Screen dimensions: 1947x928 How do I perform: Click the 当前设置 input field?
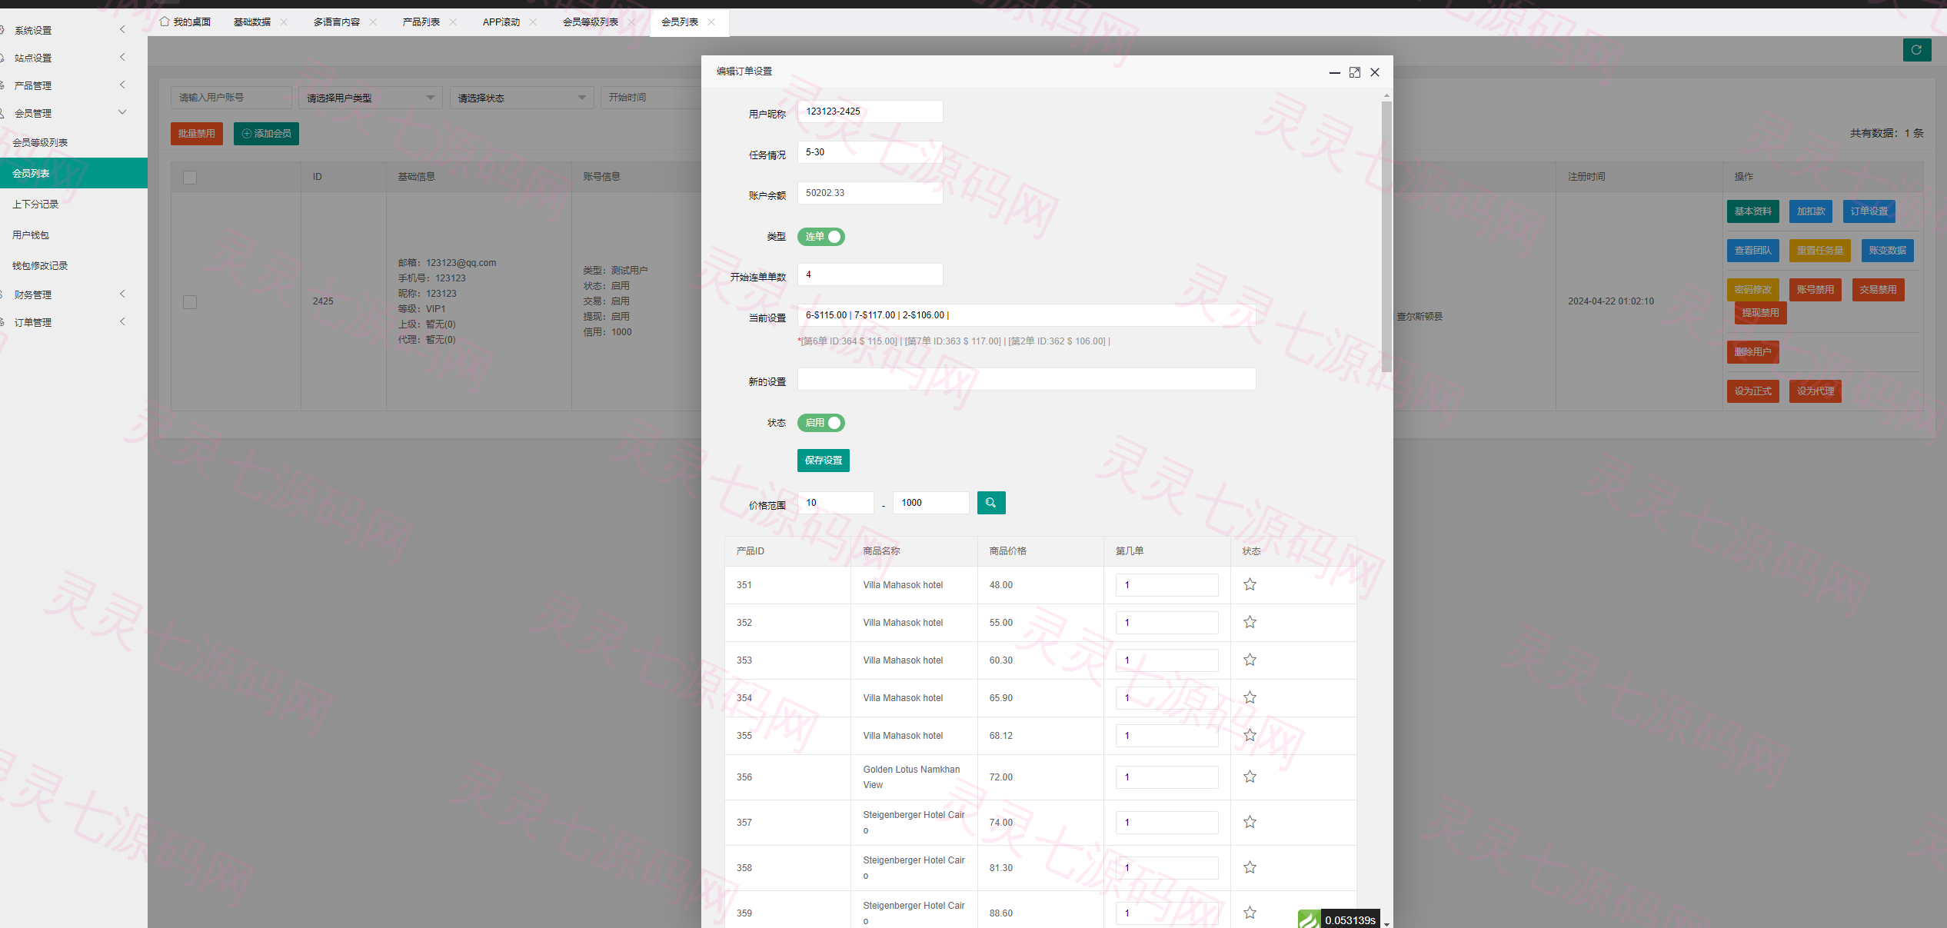[x=1026, y=315]
